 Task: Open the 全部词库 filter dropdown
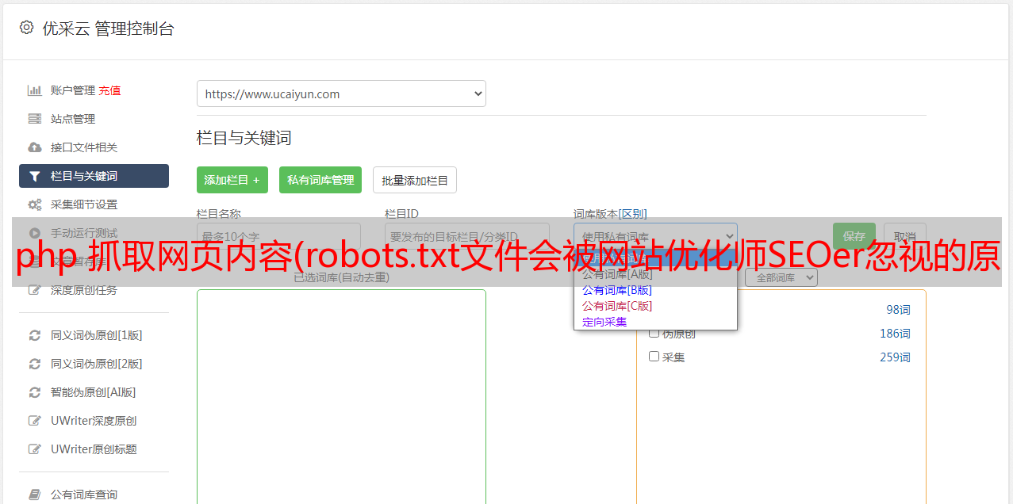click(781, 277)
